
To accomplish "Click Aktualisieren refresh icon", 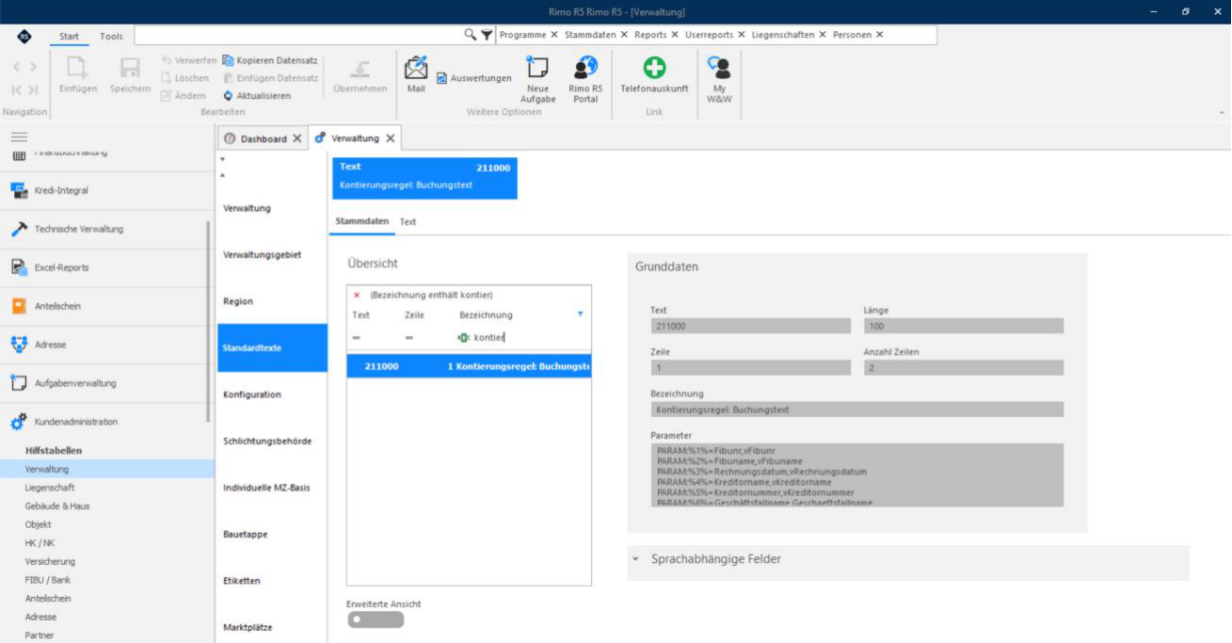I will tap(228, 96).
